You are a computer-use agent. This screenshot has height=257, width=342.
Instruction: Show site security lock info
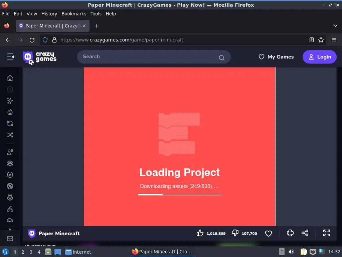point(54,40)
